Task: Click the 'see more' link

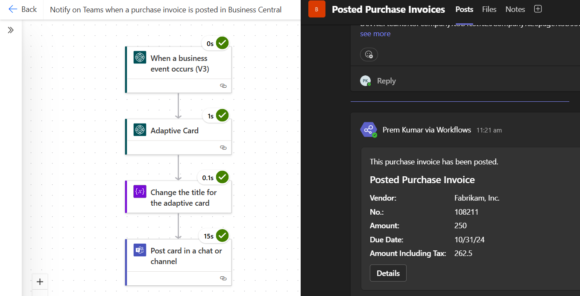Action: (375, 34)
